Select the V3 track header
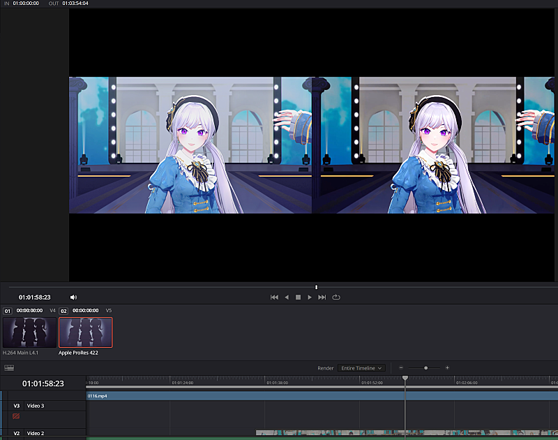The width and height of the screenshot is (558, 440). tap(17, 406)
